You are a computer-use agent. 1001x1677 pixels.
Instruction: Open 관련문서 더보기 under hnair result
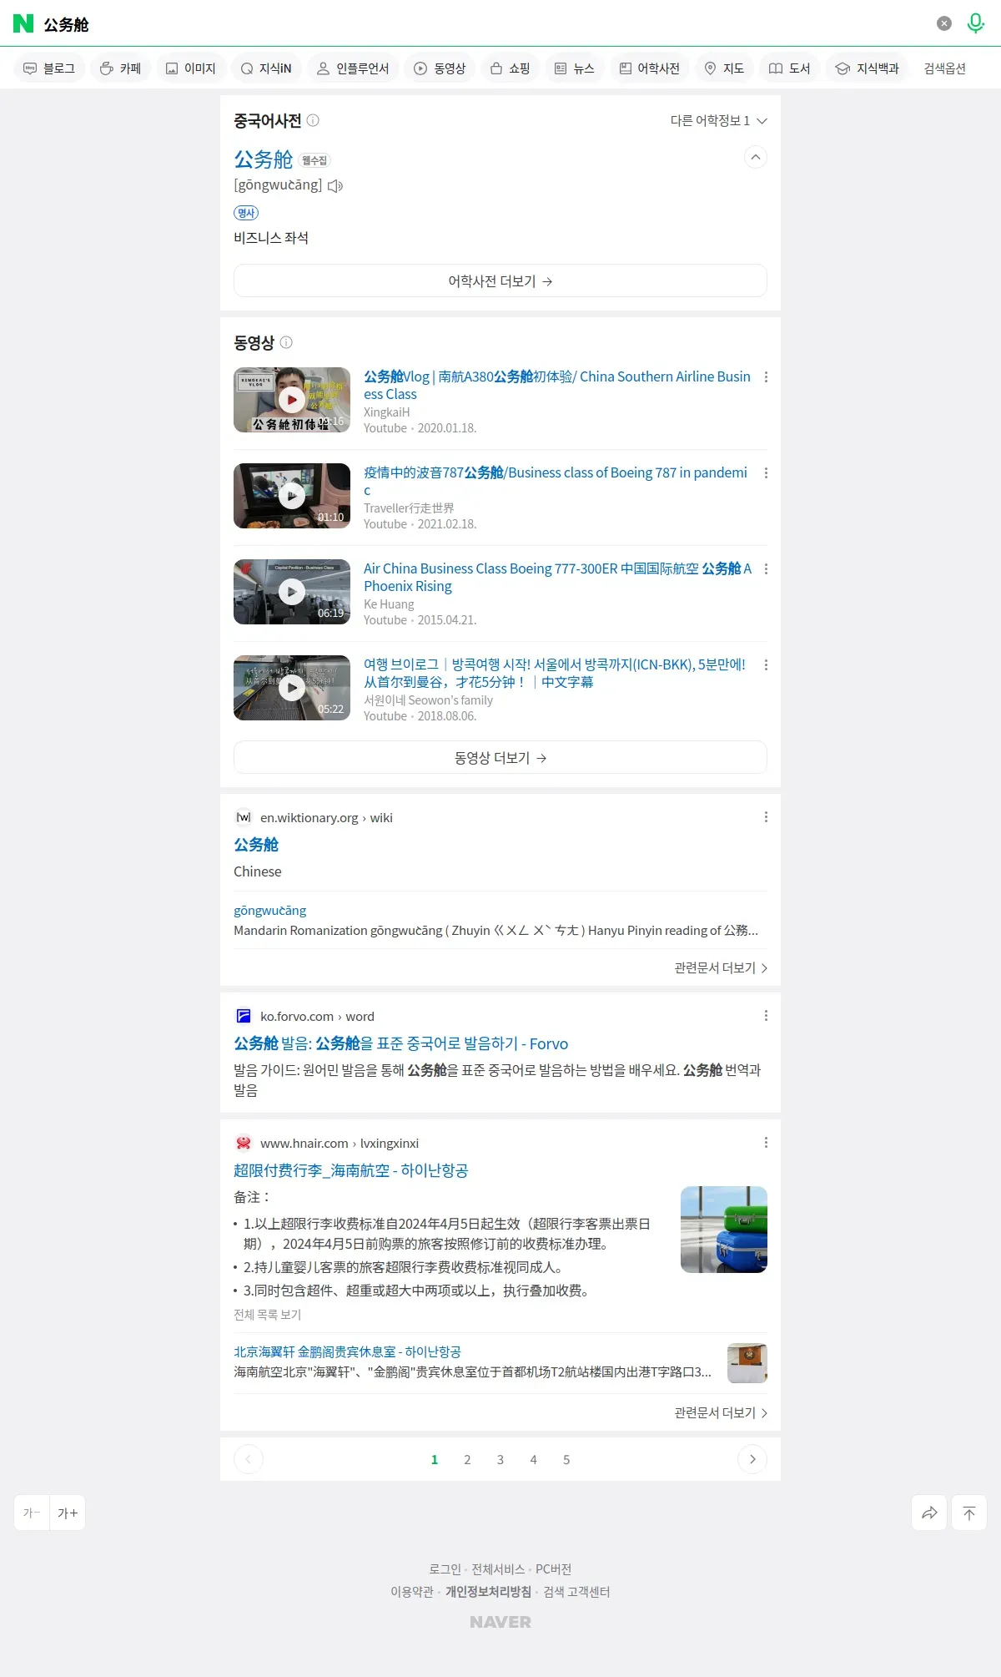click(721, 1412)
